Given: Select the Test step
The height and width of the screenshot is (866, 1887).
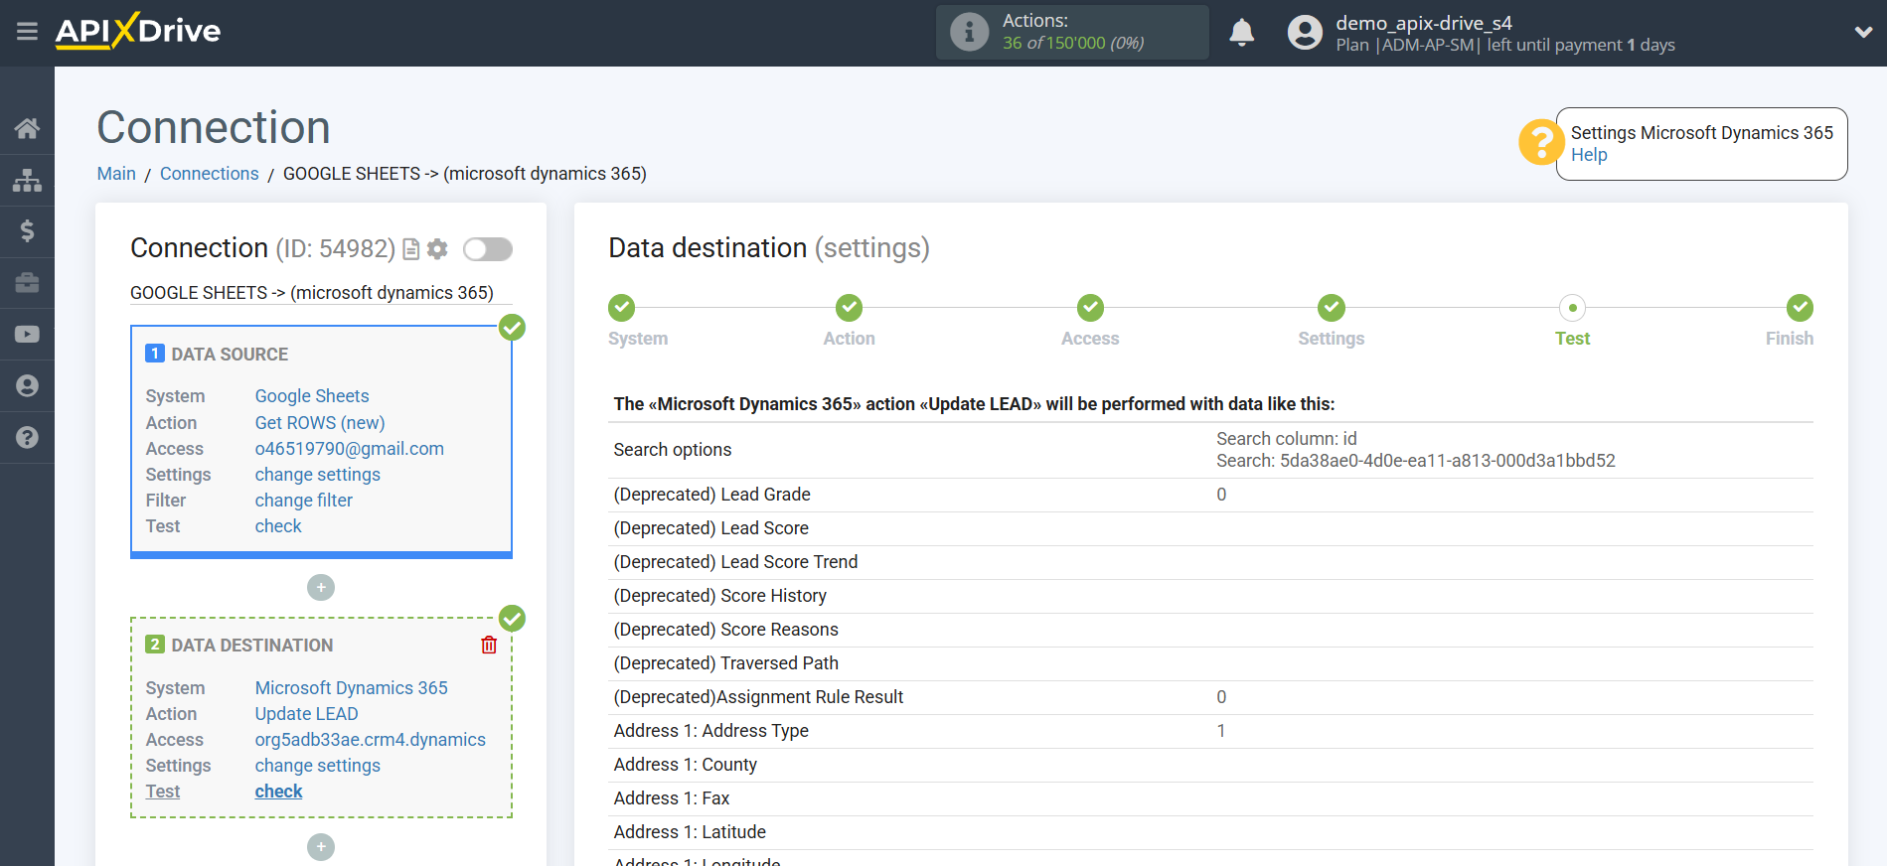Looking at the screenshot, I should [x=1572, y=308].
